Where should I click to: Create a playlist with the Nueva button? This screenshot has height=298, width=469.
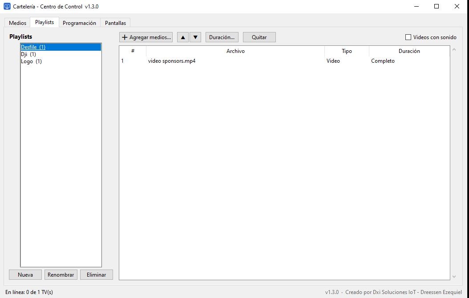coord(25,275)
